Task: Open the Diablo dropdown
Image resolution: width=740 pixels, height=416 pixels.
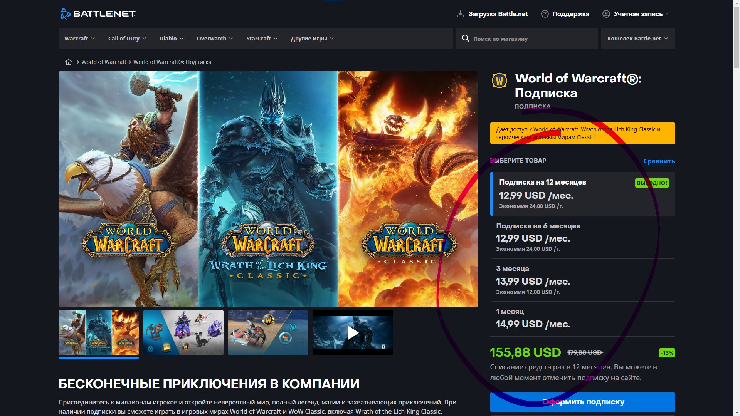Action: click(x=172, y=39)
